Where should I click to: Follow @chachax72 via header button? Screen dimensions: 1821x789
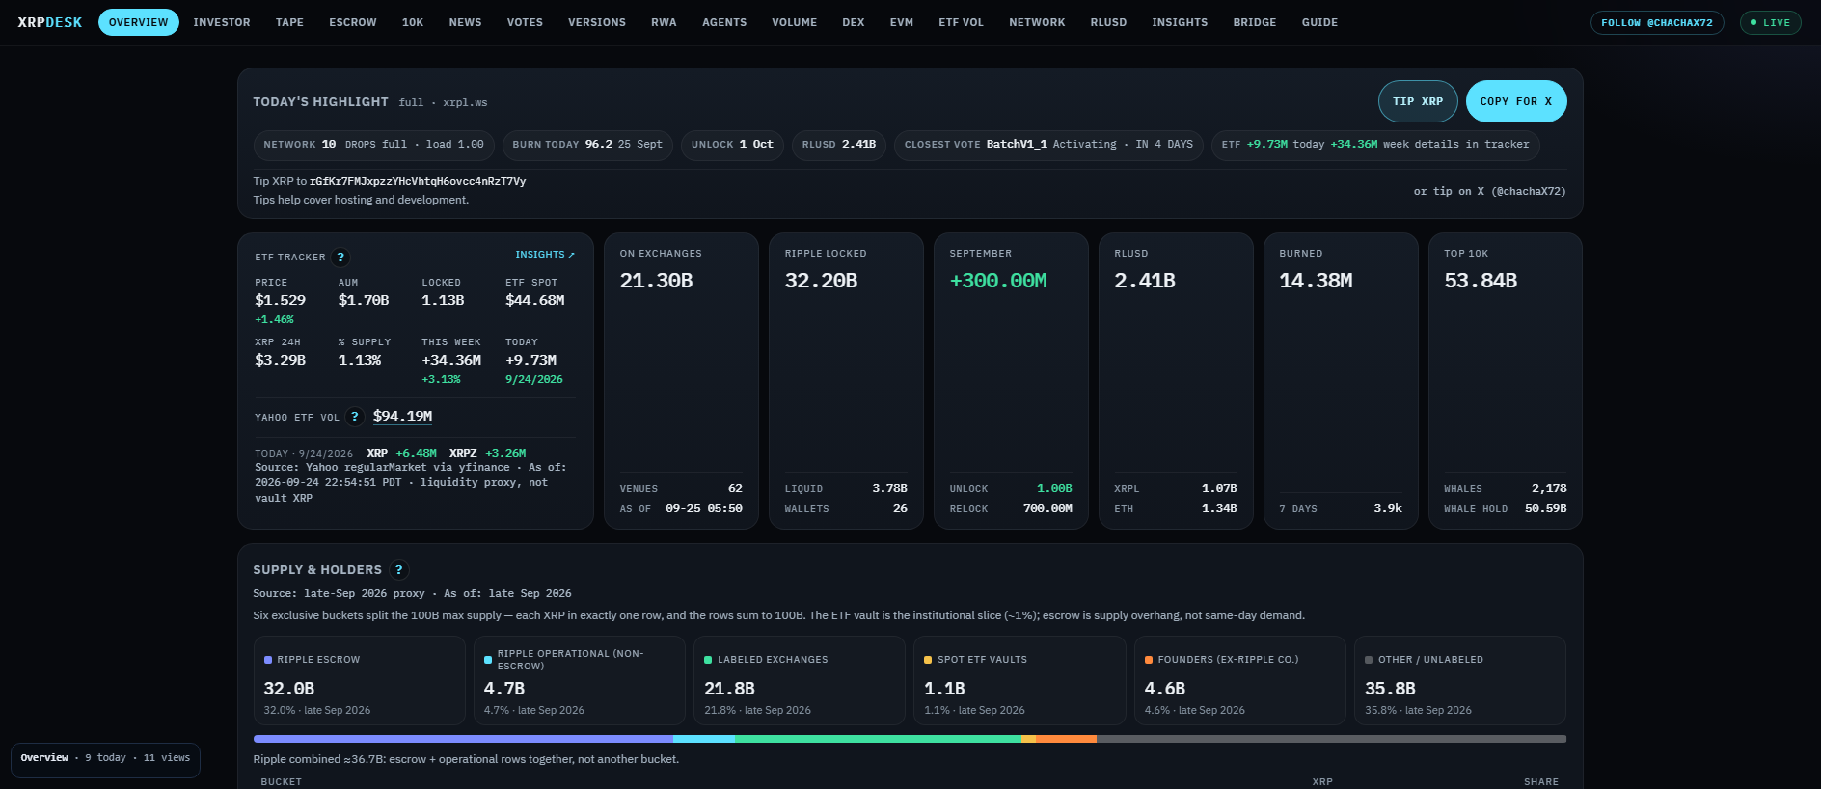coord(1657,22)
